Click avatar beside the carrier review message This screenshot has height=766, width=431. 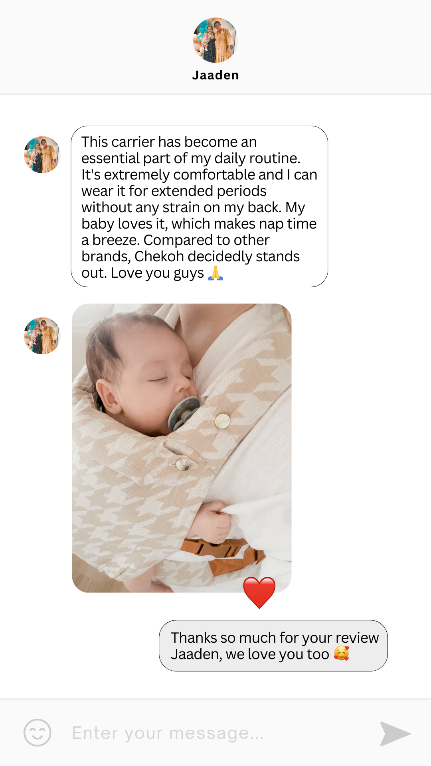(42, 155)
